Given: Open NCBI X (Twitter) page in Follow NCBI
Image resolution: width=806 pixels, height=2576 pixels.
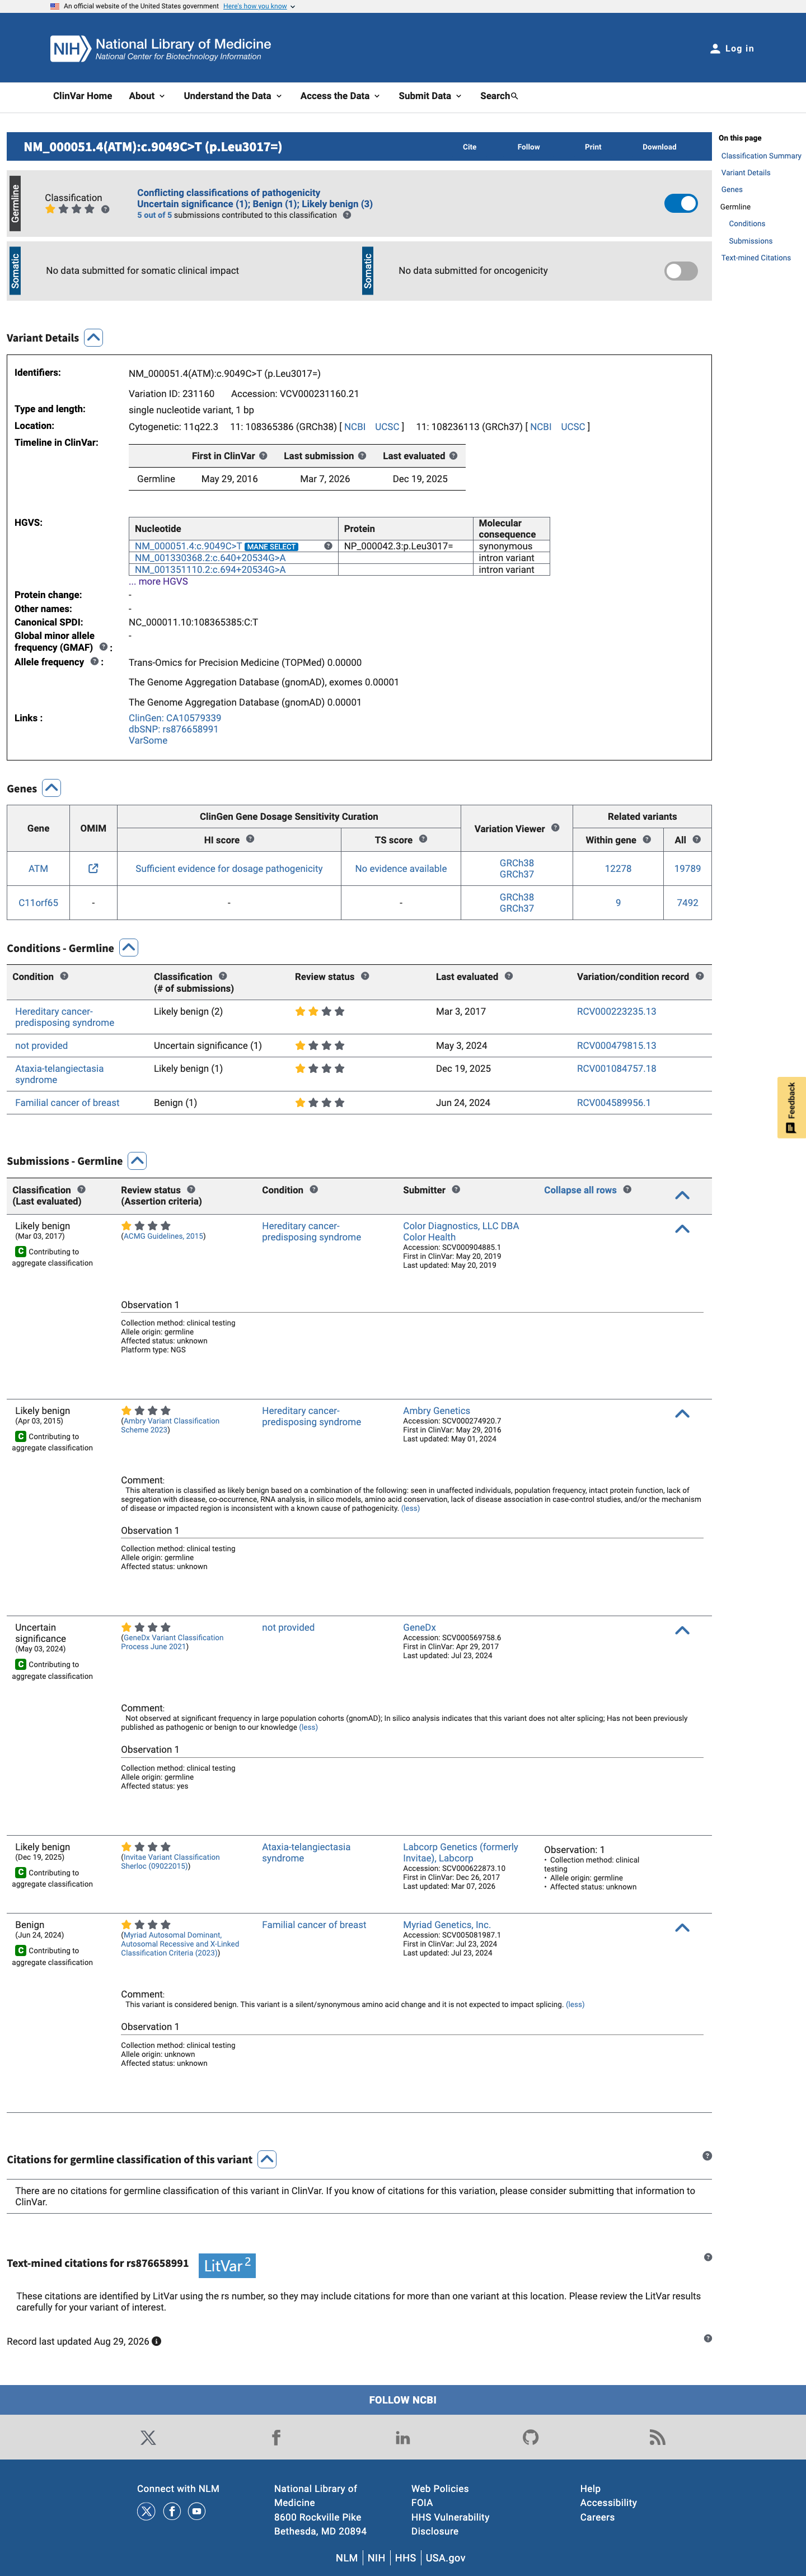Looking at the screenshot, I should (x=148, y=2437).
